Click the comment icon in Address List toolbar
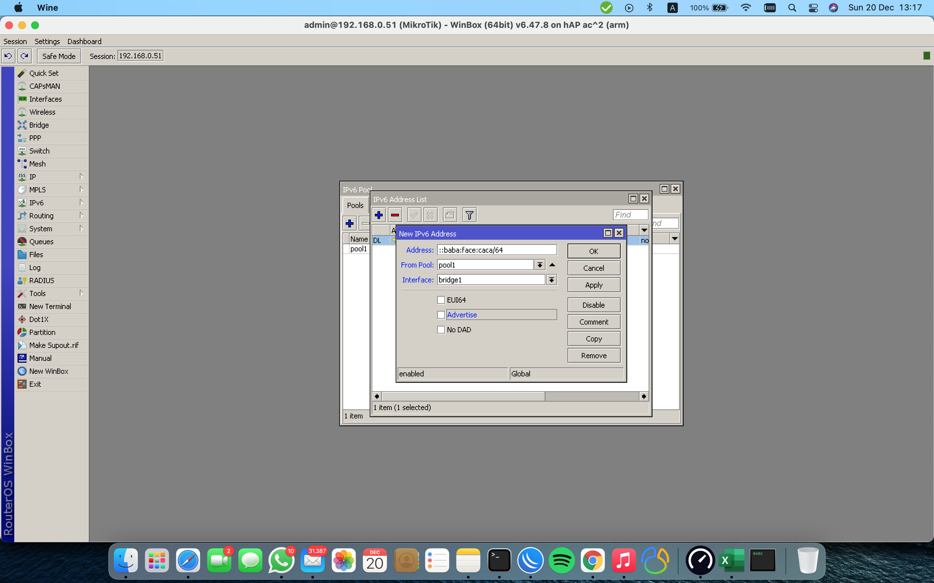The image size is (934, 583). (x=449, y=215)
